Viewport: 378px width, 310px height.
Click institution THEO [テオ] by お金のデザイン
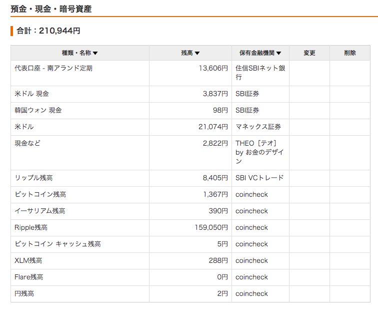259,152
